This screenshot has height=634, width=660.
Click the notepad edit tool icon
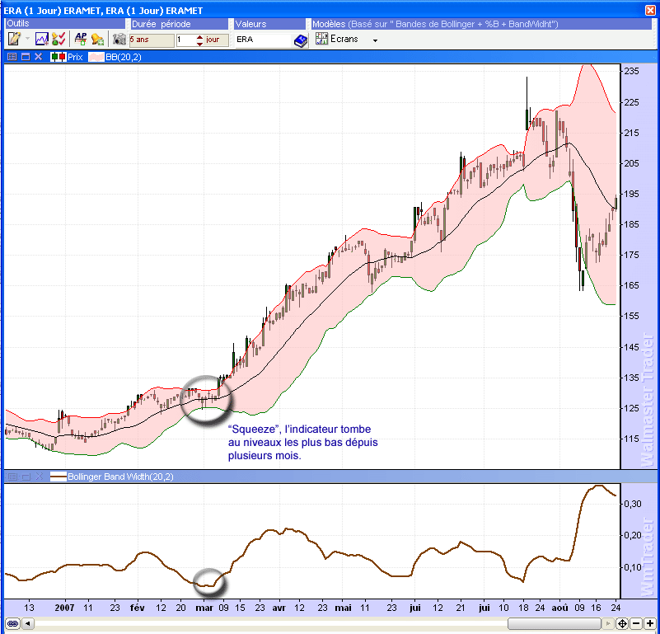pyautogui.click(x=14, y=39)
